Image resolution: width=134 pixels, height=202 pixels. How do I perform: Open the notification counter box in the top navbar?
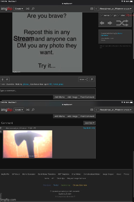[96, 9]
